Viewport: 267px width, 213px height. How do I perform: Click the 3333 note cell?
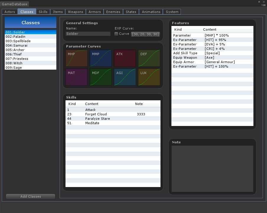pos(141,114)
